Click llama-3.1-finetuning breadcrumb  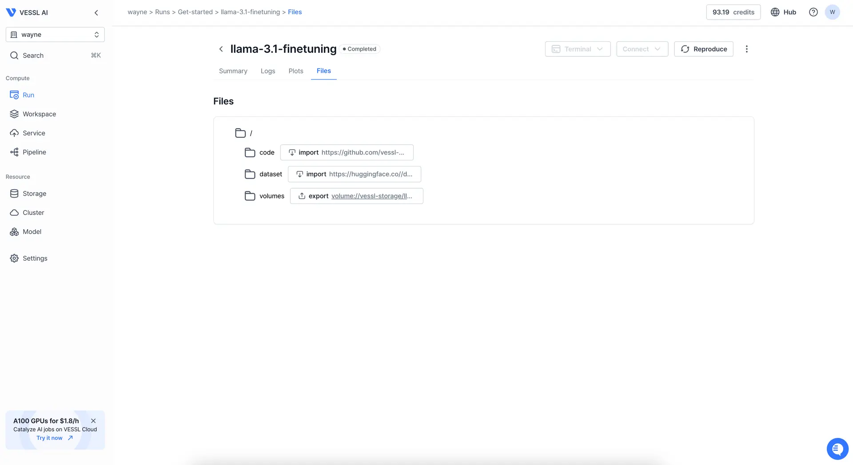click(250, 12)
